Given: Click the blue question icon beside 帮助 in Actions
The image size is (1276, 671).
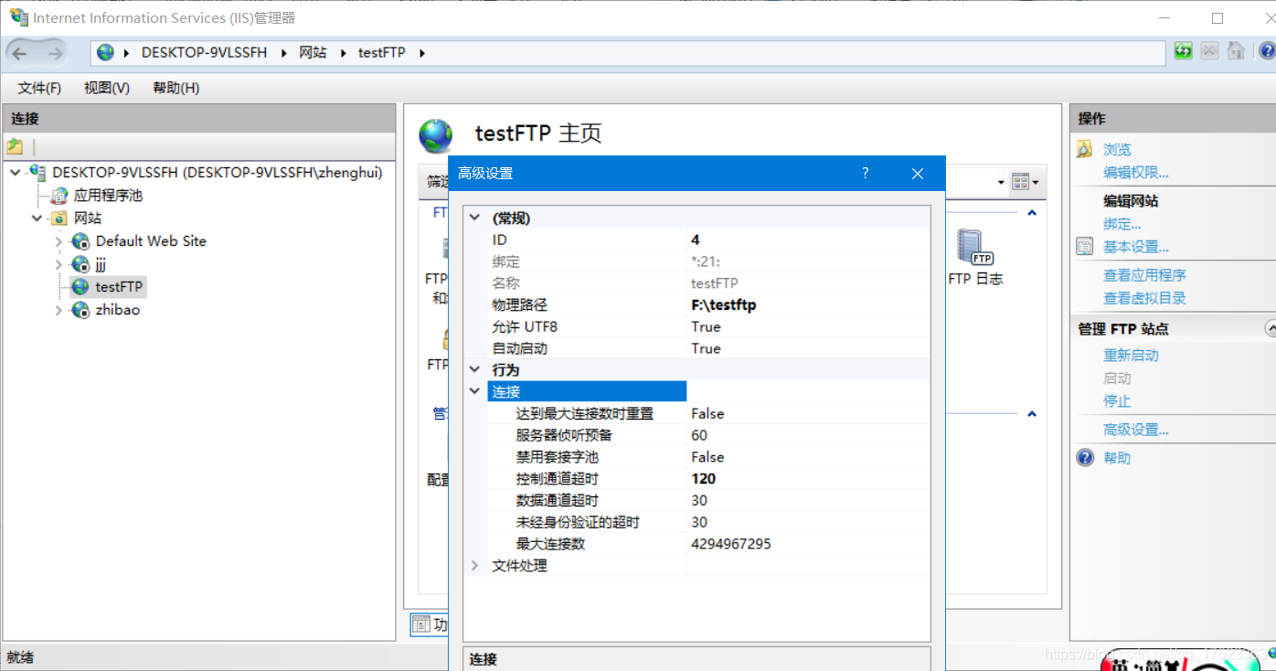Looking at the screenshot, I should pyautogui.click(x=1085, y=457).
